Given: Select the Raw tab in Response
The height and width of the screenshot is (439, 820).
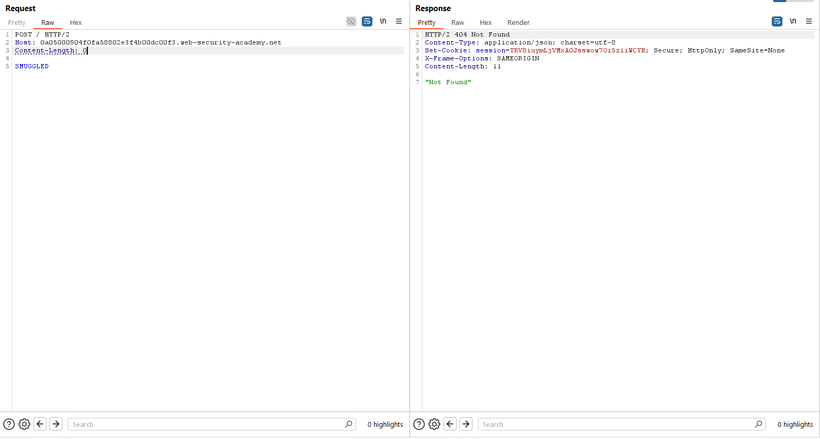Looking at the screenshot, I should pyautogui.click(x=458, y=23).
